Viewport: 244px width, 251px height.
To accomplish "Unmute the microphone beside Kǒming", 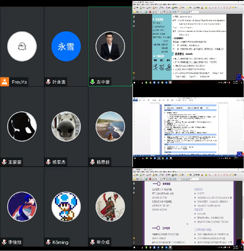I will (x=48, y=242).
